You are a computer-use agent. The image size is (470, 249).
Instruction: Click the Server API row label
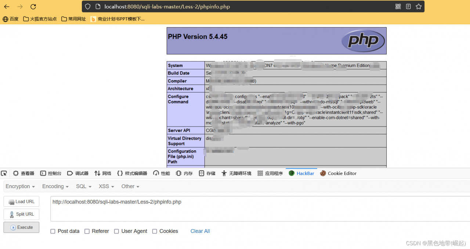pos(179,131)
